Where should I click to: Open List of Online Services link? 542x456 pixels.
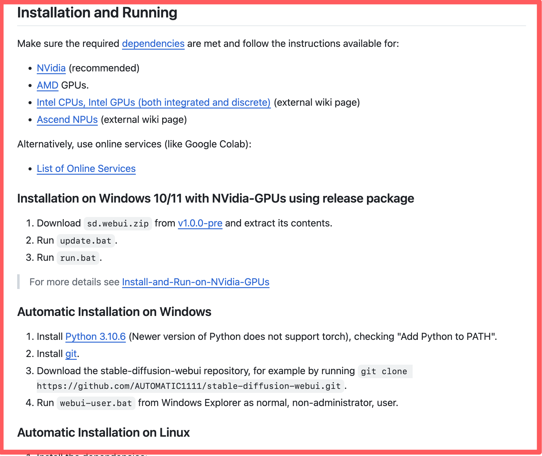[86, 169]
